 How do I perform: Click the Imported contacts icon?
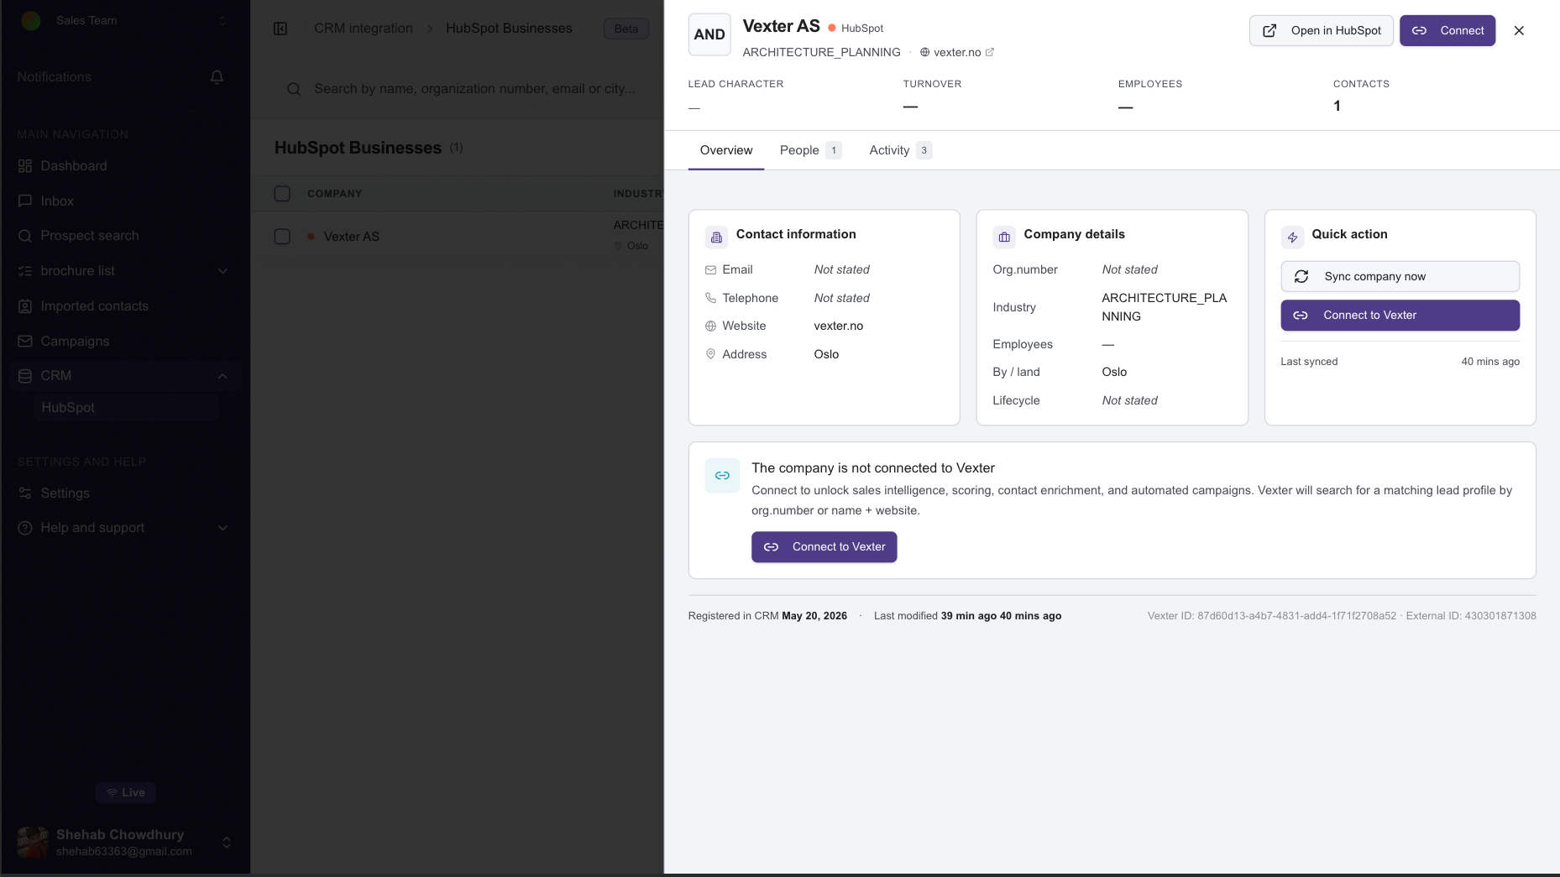click(25, 306)
